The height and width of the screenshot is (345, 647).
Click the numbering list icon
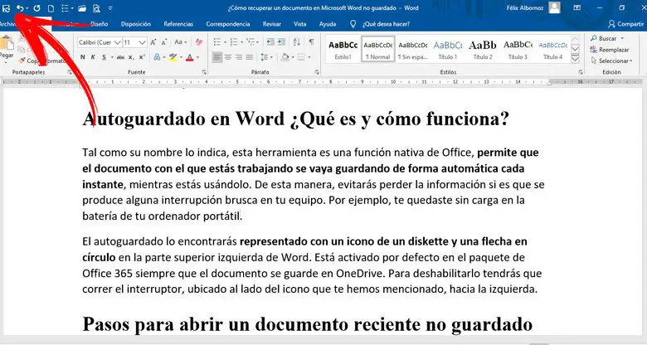pos(234,42)
